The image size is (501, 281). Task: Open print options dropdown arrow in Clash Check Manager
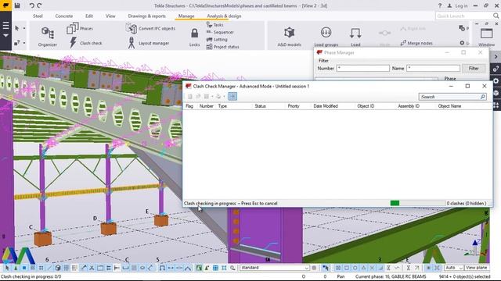tap(224, 96)
